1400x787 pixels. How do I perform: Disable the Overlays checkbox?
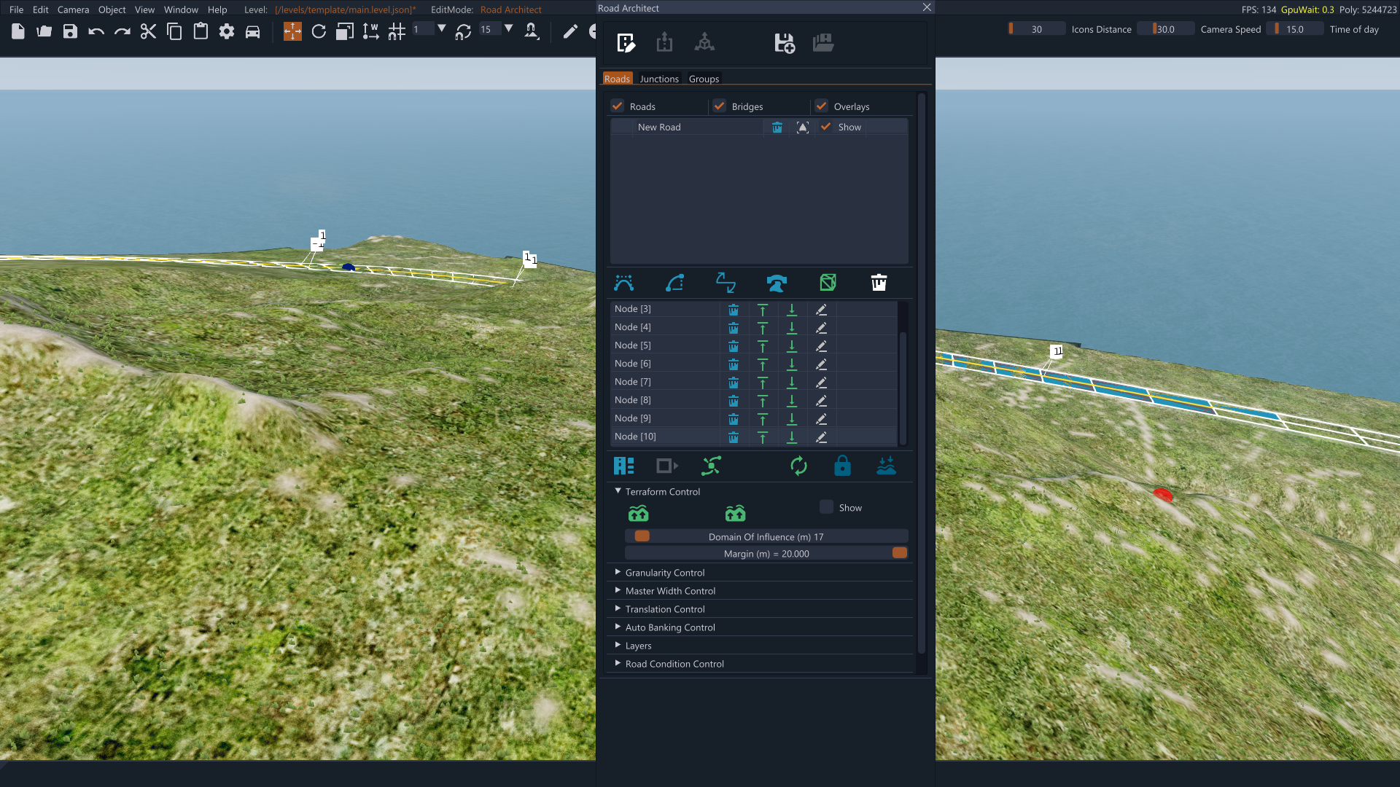pyautogui.click(x=822, y=106)
